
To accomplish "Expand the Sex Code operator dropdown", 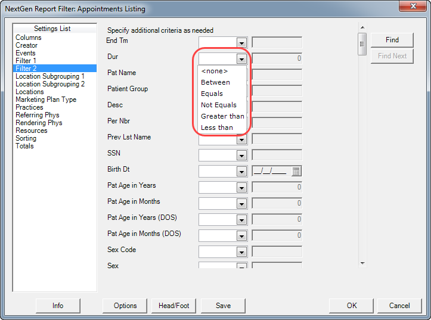I will click(241, 252).
